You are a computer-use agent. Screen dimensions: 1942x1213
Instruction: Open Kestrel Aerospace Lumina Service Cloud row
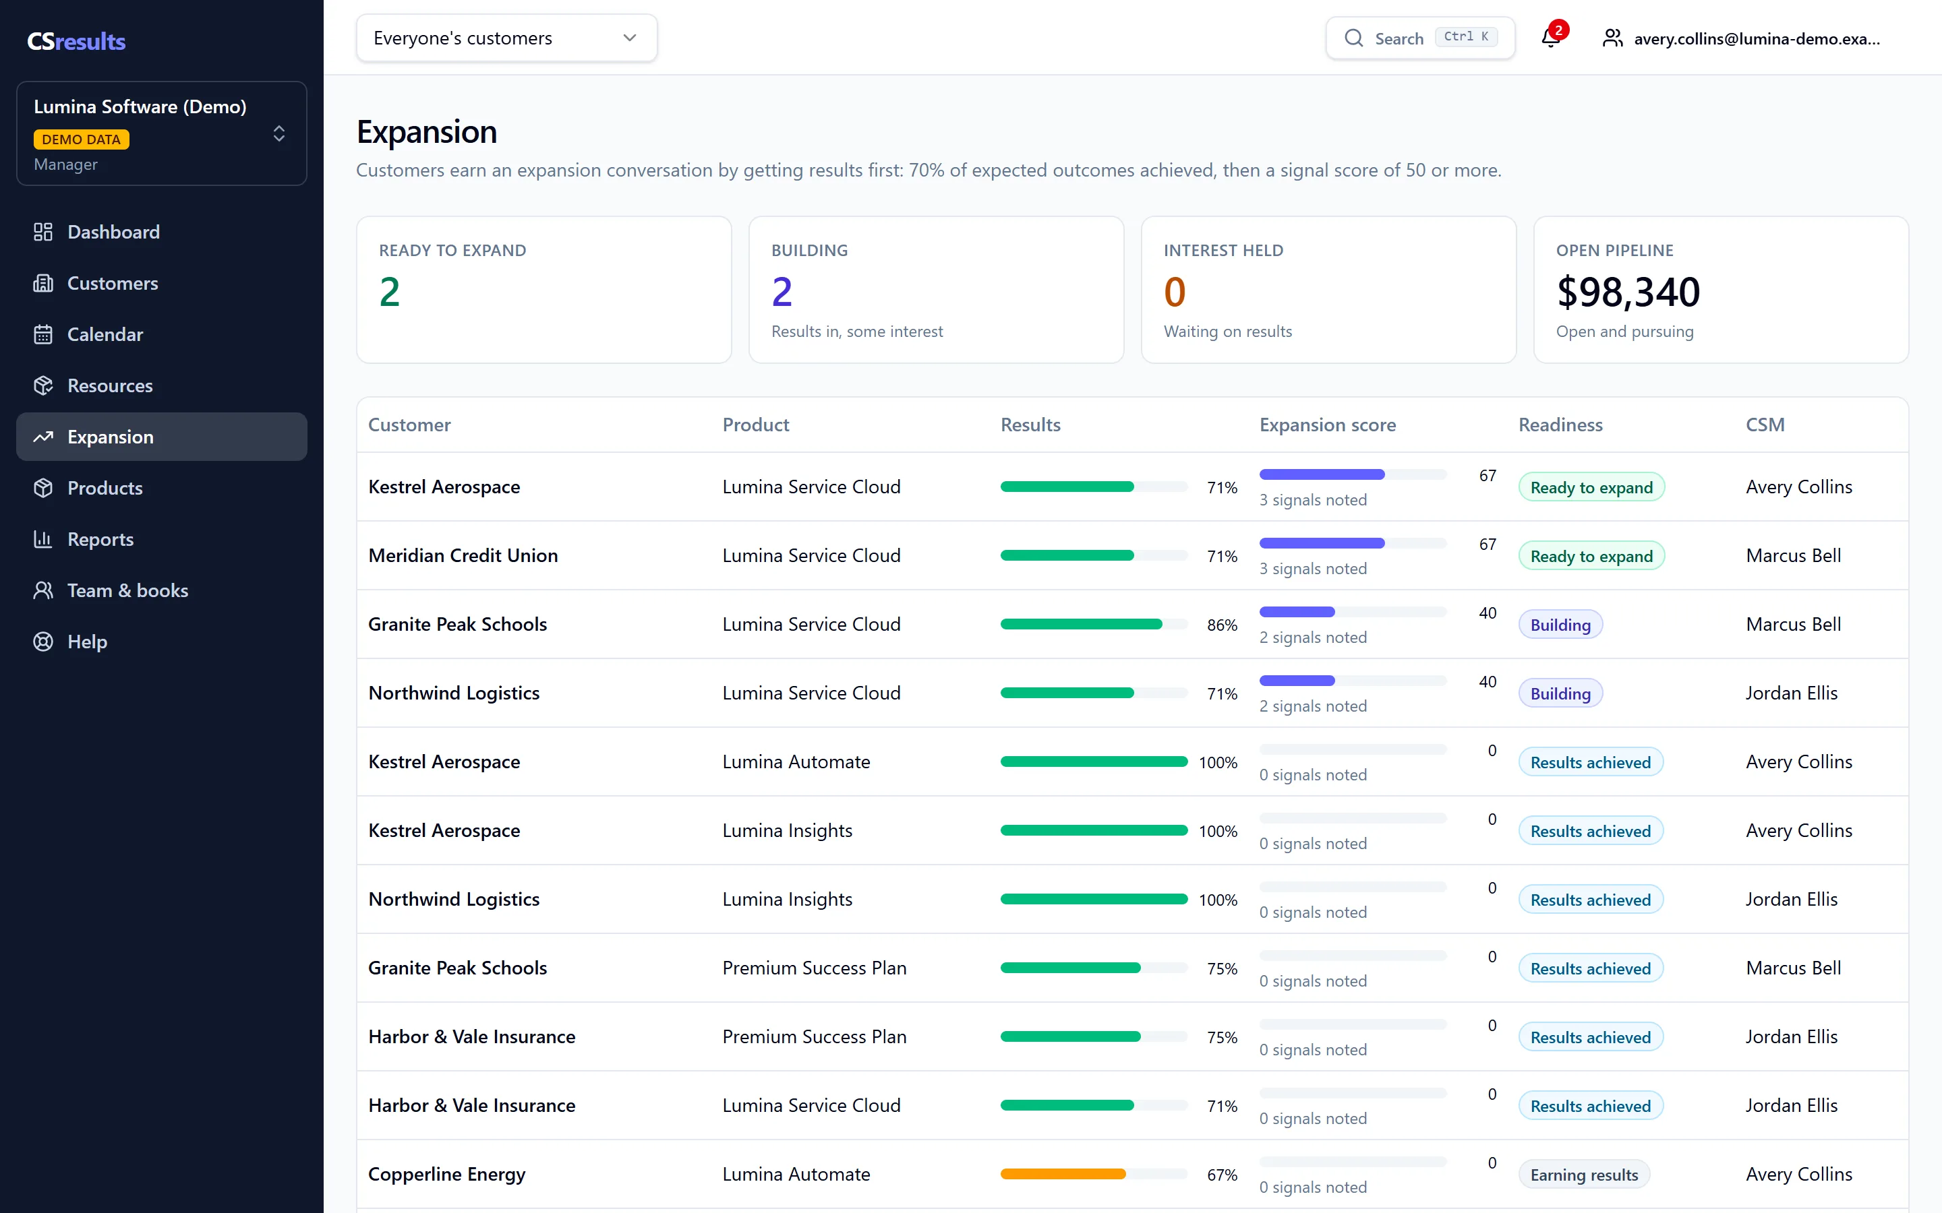pos(1132,487)
